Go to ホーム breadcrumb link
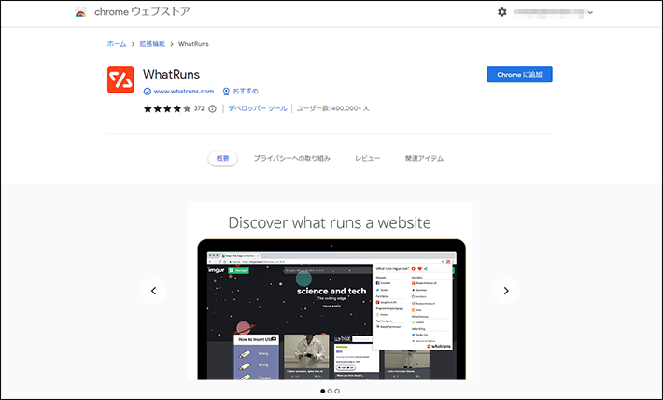Screen dimensions: 663x400 point(117,44)
